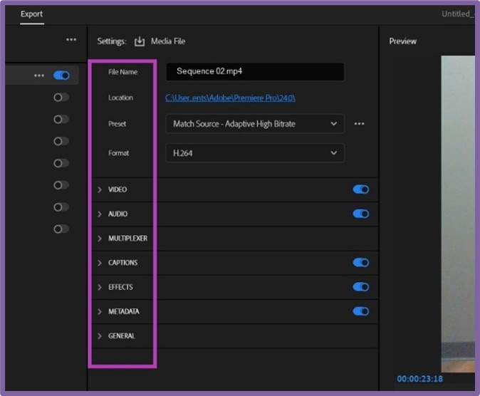
Task: Click the Format label
Action: tap(118, 153)
